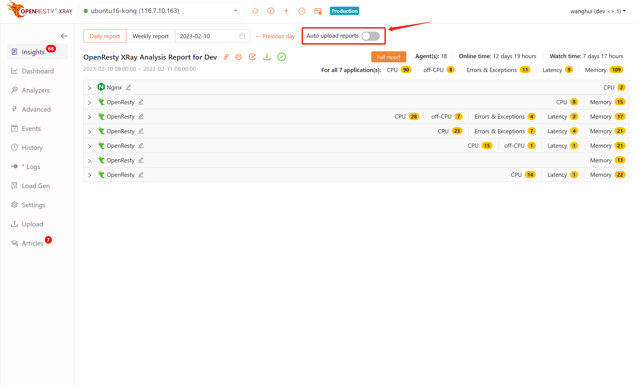The height and width of the screenshot is (386, 637).
Task: Edit name of OpenResty row with CPU 28
Action: (141, 116)
